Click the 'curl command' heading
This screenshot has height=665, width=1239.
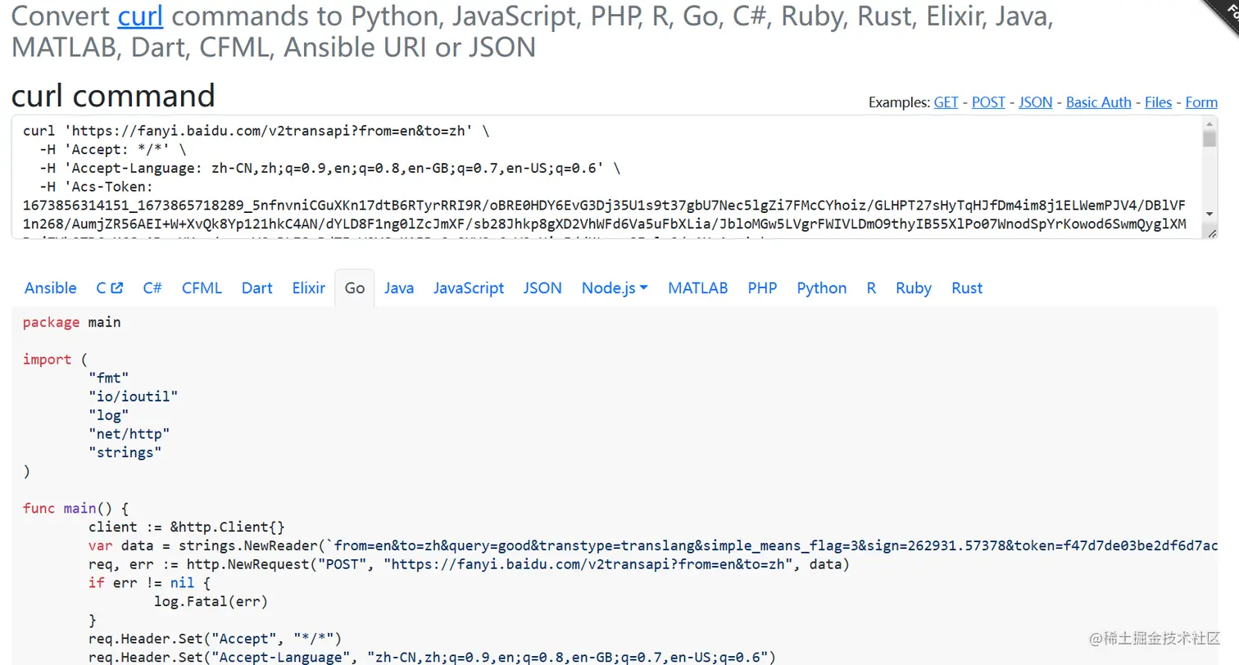[113, 96]
